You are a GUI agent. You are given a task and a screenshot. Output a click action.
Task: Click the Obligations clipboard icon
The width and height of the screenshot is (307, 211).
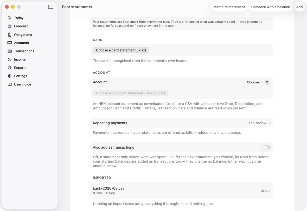coord(10,35)
